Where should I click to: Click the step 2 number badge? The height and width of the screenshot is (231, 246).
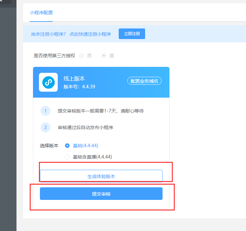click(x=46, y=127)
